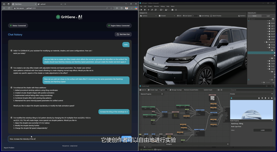Click the RainDrop_Tilling Value field
277x152 pixels.
pos(262,130)
